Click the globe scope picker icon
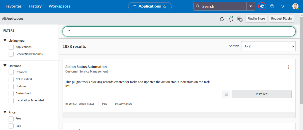The width and height of the screenshot is (303, 130). (262, 6)
